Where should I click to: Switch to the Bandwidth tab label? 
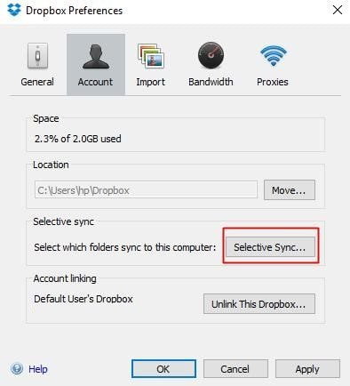211,82
